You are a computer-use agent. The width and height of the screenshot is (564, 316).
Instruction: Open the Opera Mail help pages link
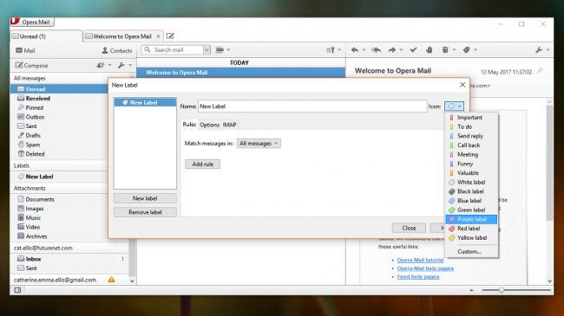[425, 268]
